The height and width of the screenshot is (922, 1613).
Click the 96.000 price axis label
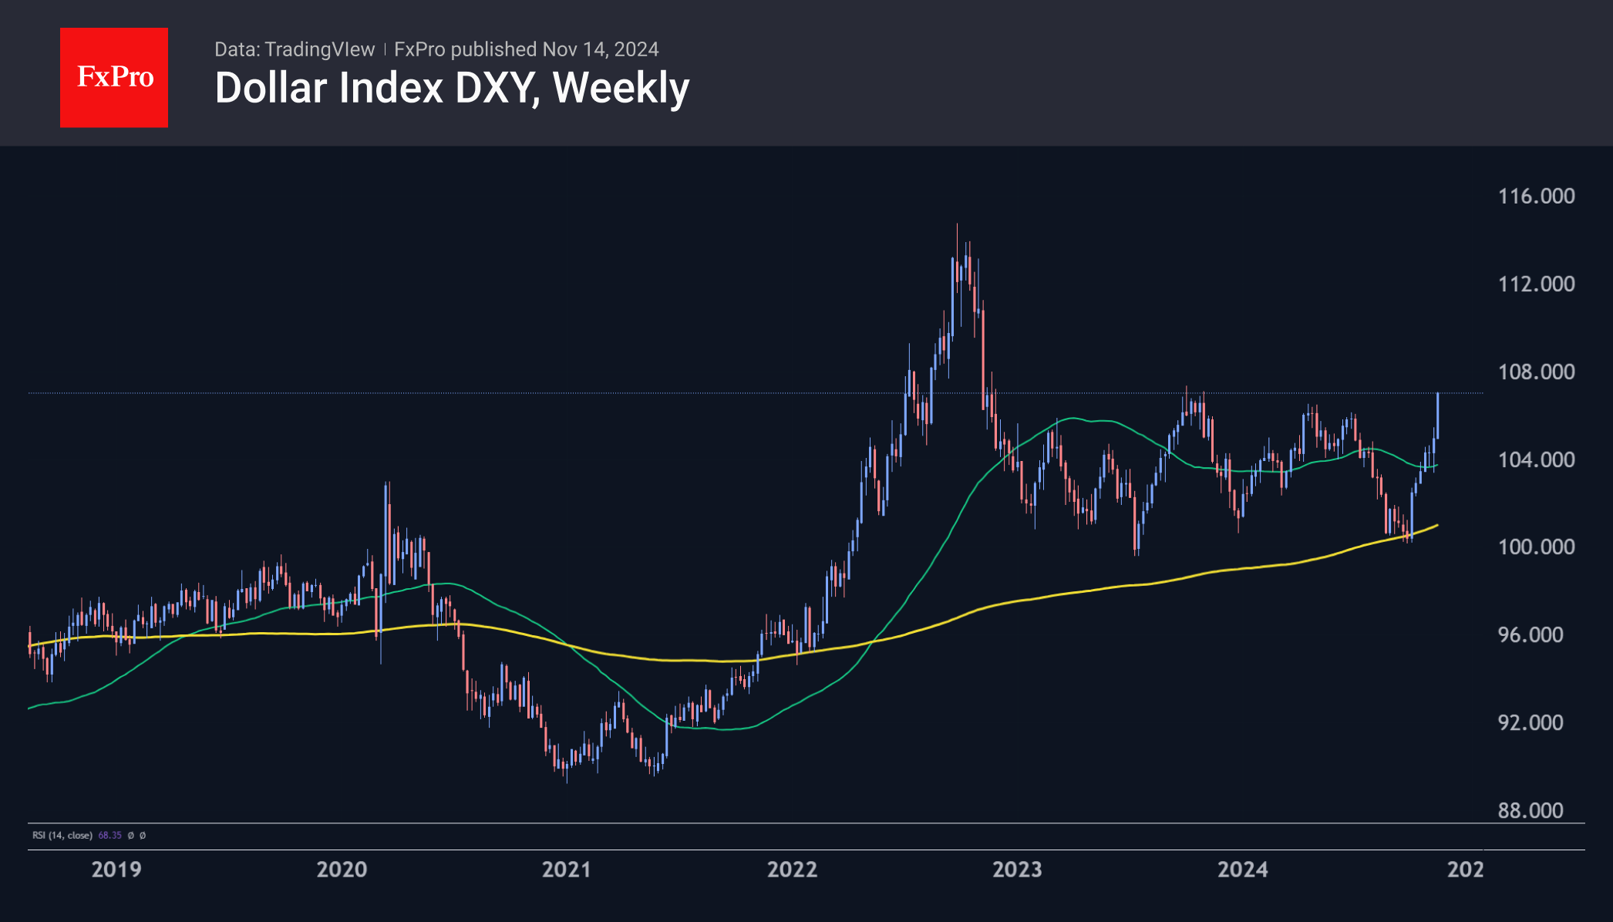[x=1530, y=634]
